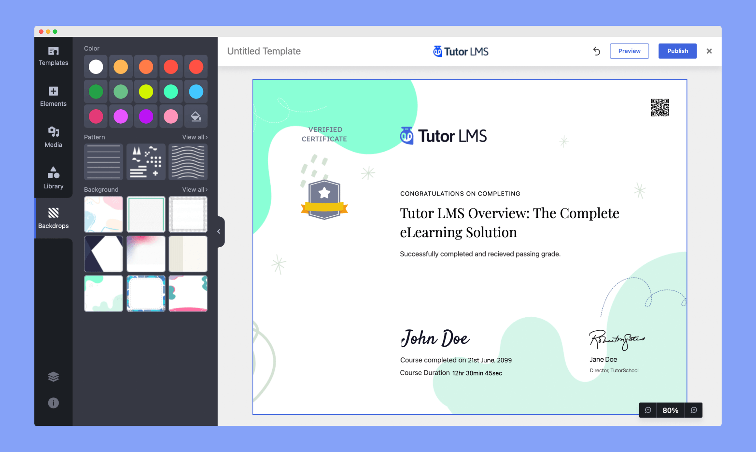Viewport: 756px width, 452px height.
Task: Select the VERIFIED CERTIFICATE text
Action: (324, 134)
